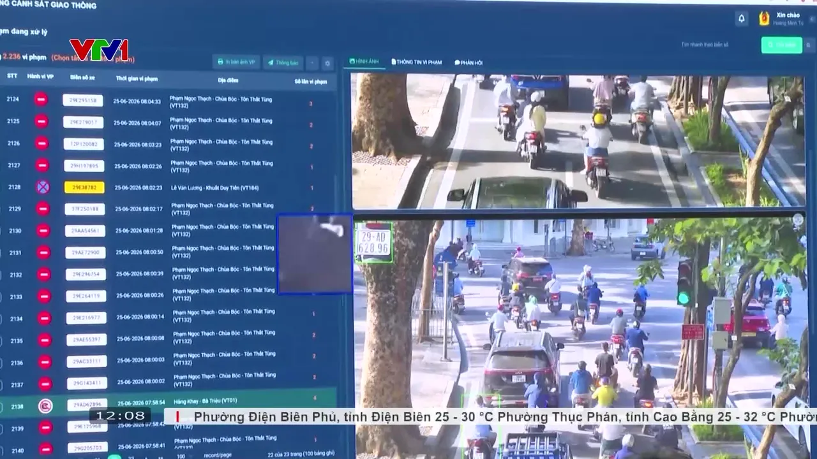Click the Số lần vi phạm column header
The height and width of the screenshot is (459, 817).
coord(311,82)
